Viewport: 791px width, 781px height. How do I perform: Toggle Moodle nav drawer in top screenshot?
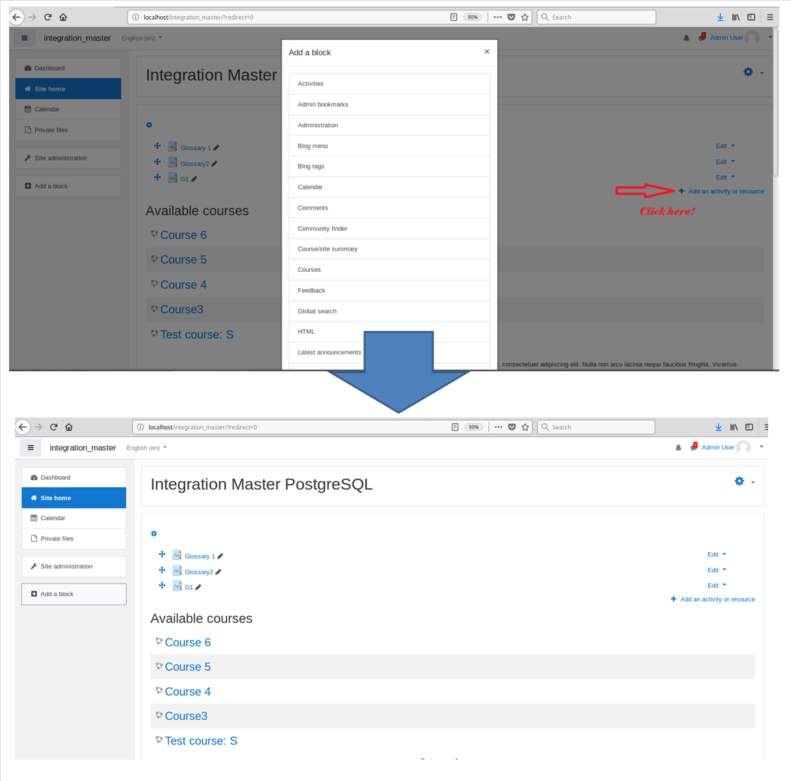click(x=25, y=38)
